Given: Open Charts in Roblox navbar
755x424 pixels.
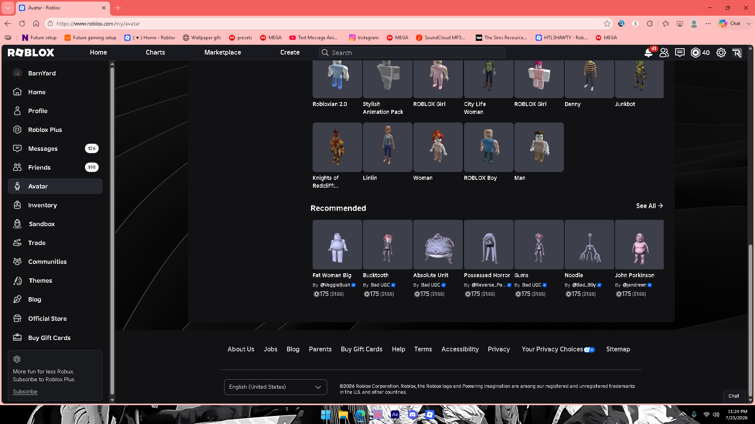Looking at the screenshot, I should (155, 53).
